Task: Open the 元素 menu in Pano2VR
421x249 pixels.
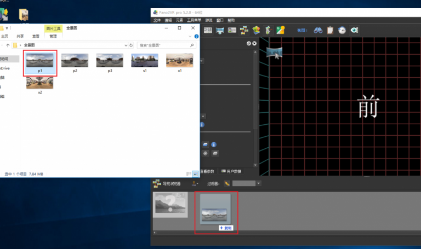Action: (179, 20)
